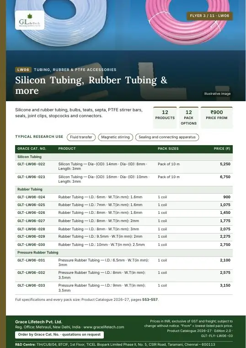This screenshot has height=348, width=246.
Task: Click the GLT-FLY-LW06-03 document code
Action: (217, 336)
